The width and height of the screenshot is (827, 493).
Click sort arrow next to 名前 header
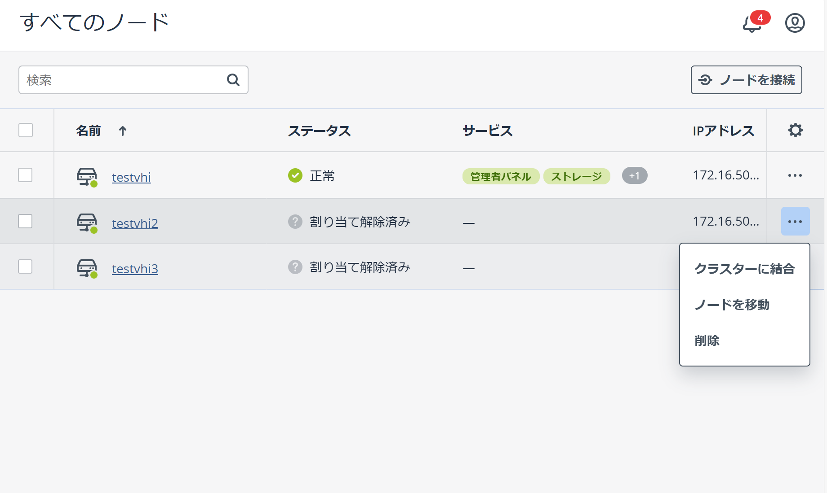coord(123,131)
